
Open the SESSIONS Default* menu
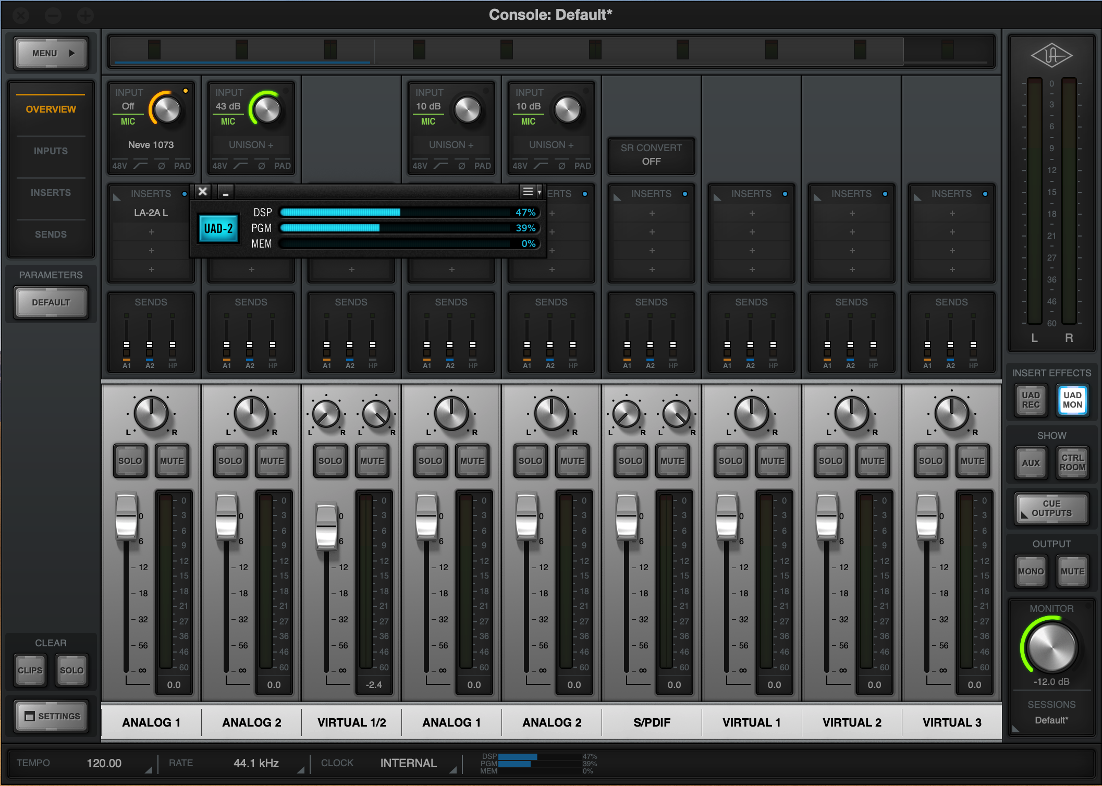coord(1051,720)
